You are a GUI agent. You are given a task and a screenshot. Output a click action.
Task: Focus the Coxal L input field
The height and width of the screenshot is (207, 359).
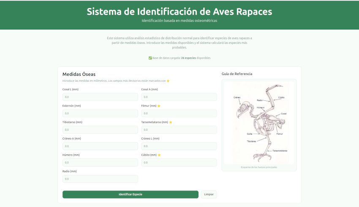[100, 97]
